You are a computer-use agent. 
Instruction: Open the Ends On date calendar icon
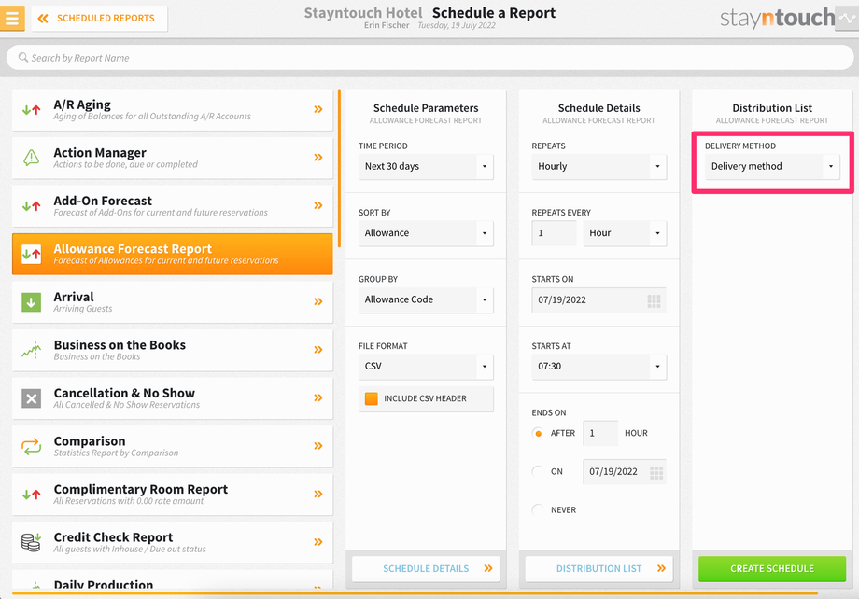pos(656,472)
